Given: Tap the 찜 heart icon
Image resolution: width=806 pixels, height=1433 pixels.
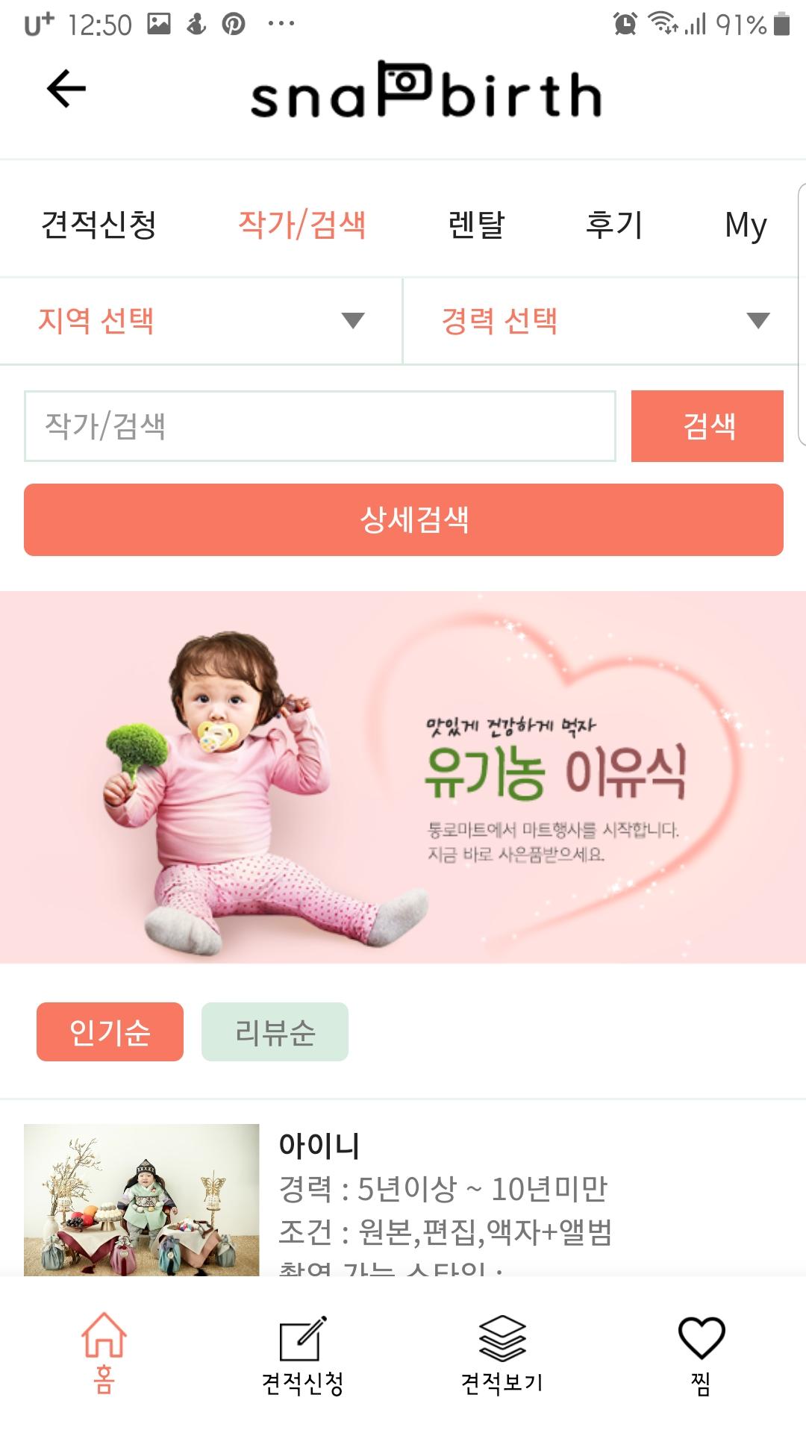Looking at the screenshot, I should click(701, 1337).
